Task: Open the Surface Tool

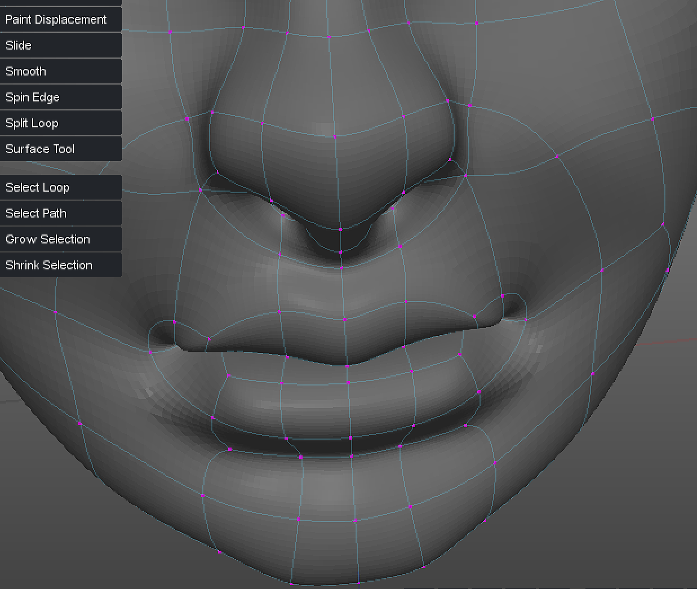Action: pyautogui.click(x=61, y=149)
